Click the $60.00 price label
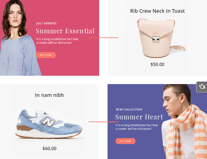Image resolution: width=207 pixels, height=159 pixels. (49, 148)
